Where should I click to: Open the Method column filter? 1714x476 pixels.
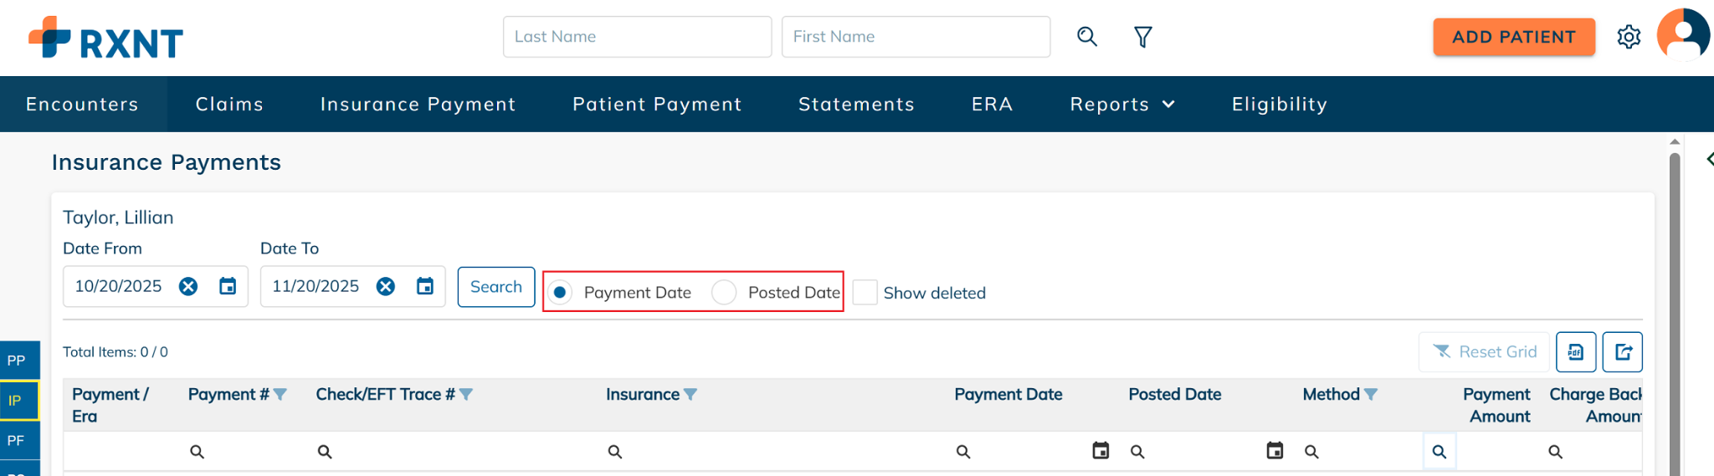[x=1371, y=395]
